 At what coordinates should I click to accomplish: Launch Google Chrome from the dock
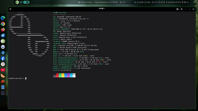(3, 24)
